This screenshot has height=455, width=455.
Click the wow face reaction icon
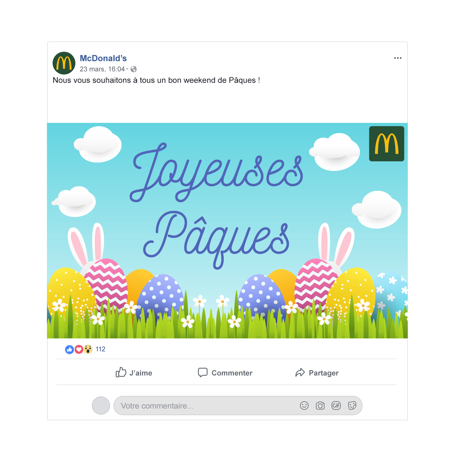88,349
